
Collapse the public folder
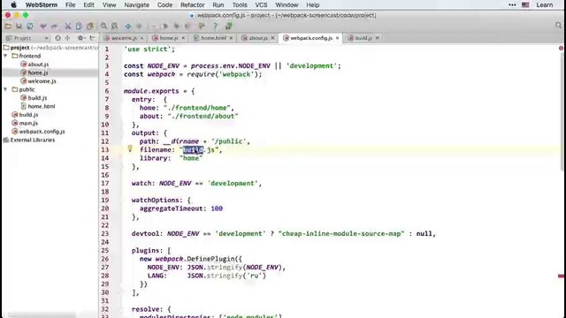pyautogui.click(x=5, y=89)
